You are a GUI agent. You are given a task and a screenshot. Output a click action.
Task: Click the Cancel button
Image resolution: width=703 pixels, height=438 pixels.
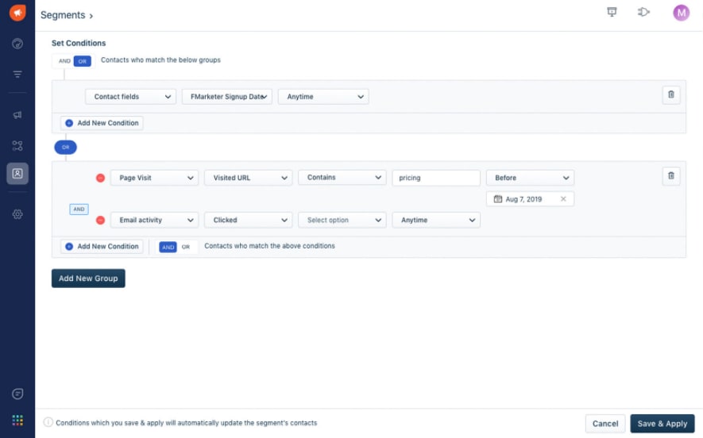coord(605,423)
